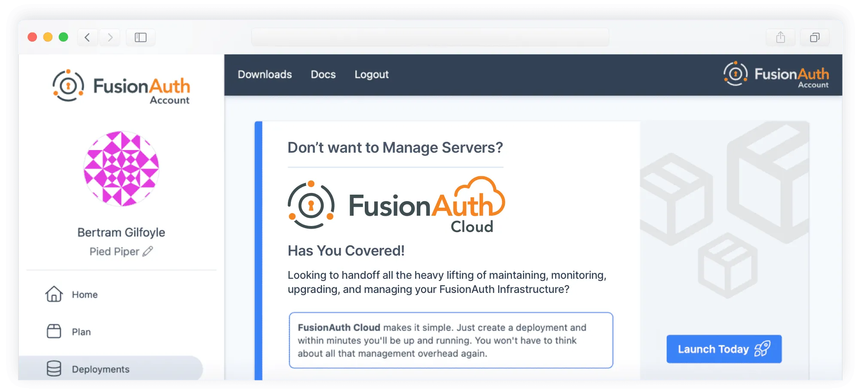Click the browser address bar
The image size is (861, 392).
(x=430, y=37)
